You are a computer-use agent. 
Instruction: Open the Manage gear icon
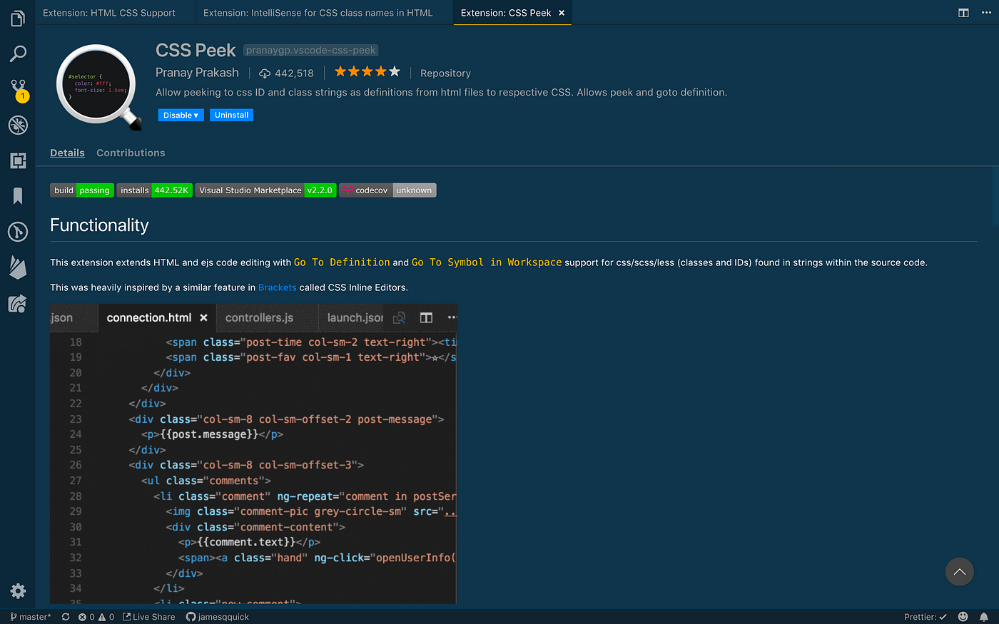tap(18, 590)
